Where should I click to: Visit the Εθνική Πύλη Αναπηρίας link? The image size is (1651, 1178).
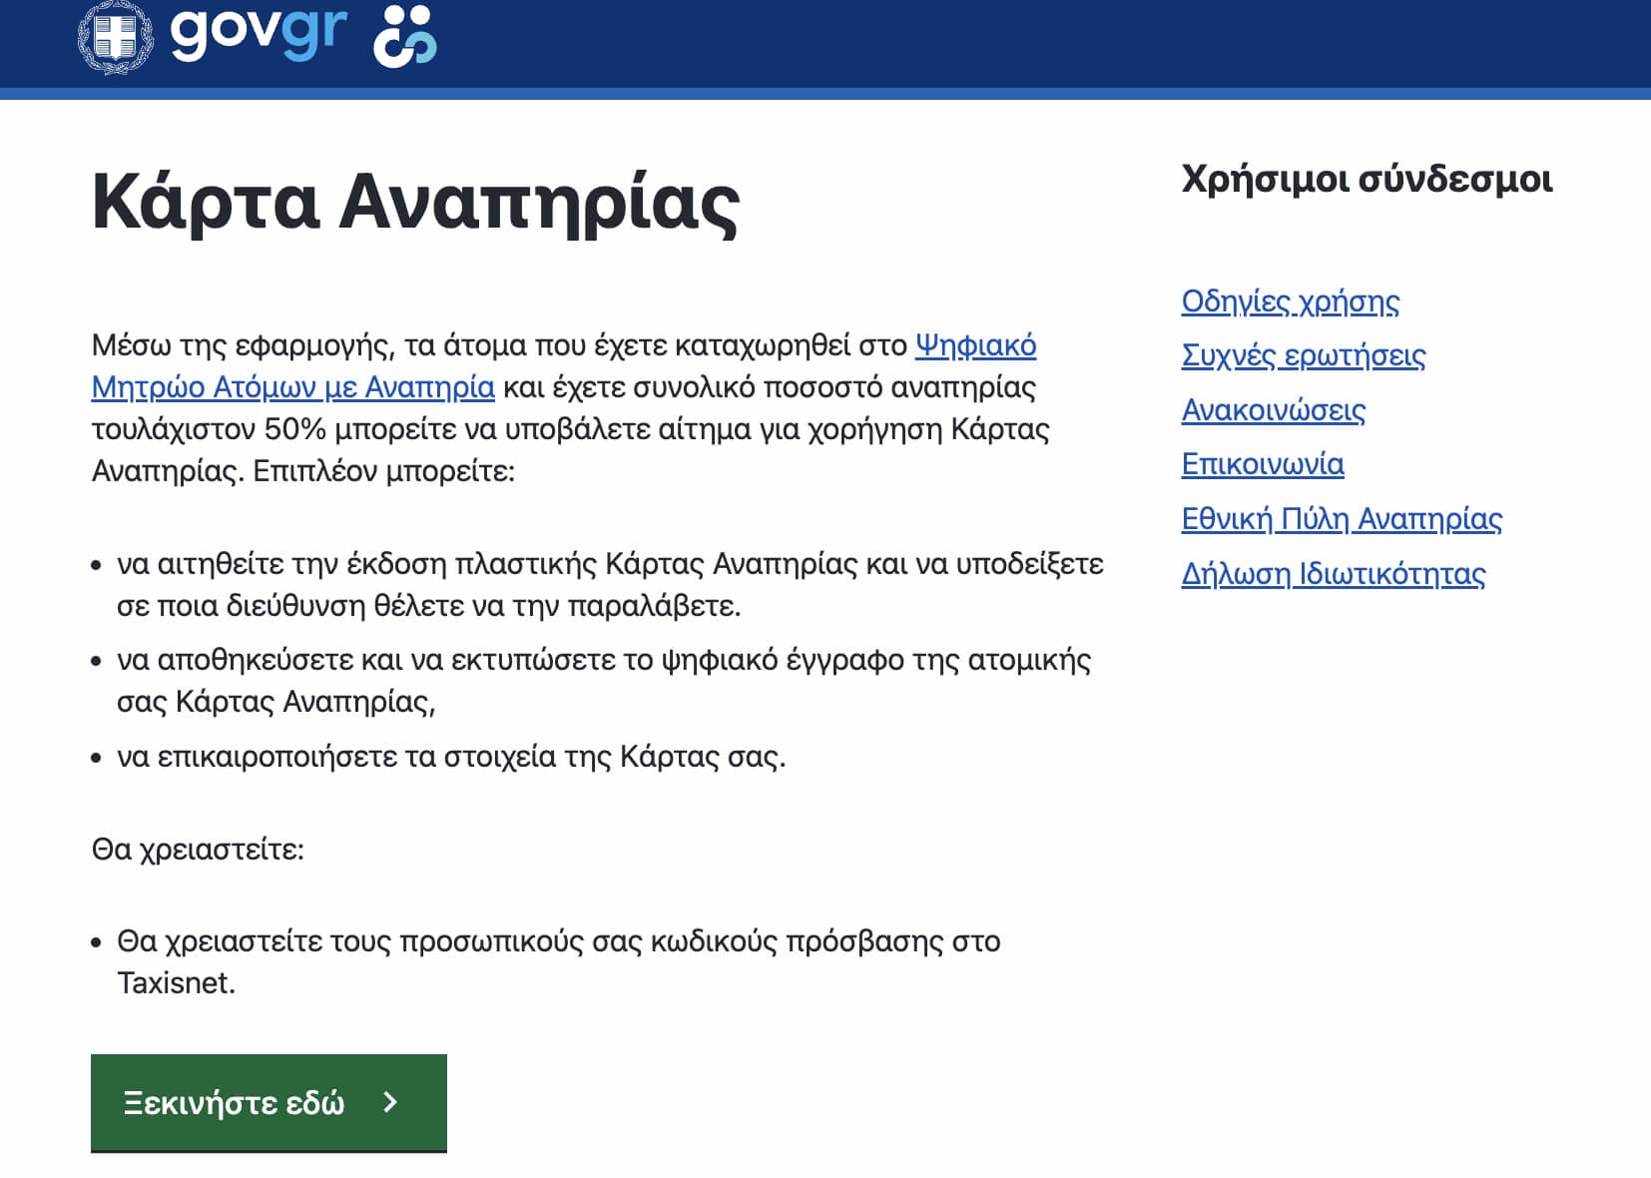pos(1341,519)
